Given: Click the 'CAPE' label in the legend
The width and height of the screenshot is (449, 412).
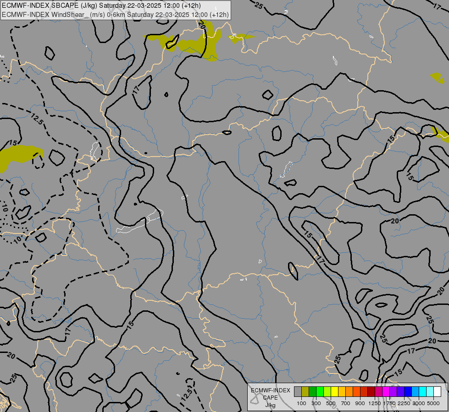Looking at the screenshot, I should 270,398.
